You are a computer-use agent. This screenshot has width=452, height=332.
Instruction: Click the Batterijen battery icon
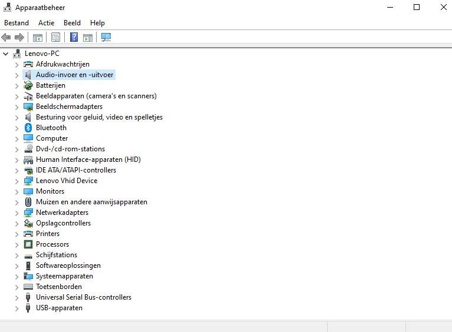[x=28, y=85]
